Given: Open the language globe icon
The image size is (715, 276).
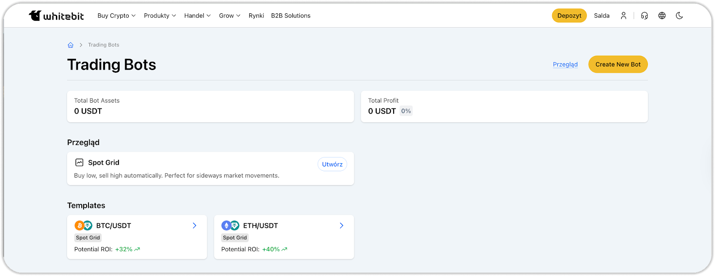Looking at the screenshot, I should click(x=662, y=16).
